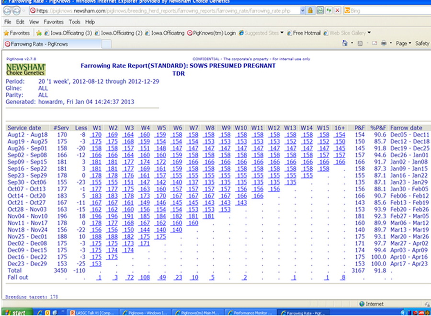This screenshot has width=431, height=316.
Task: Click the browser Back button
Action: 8,10
